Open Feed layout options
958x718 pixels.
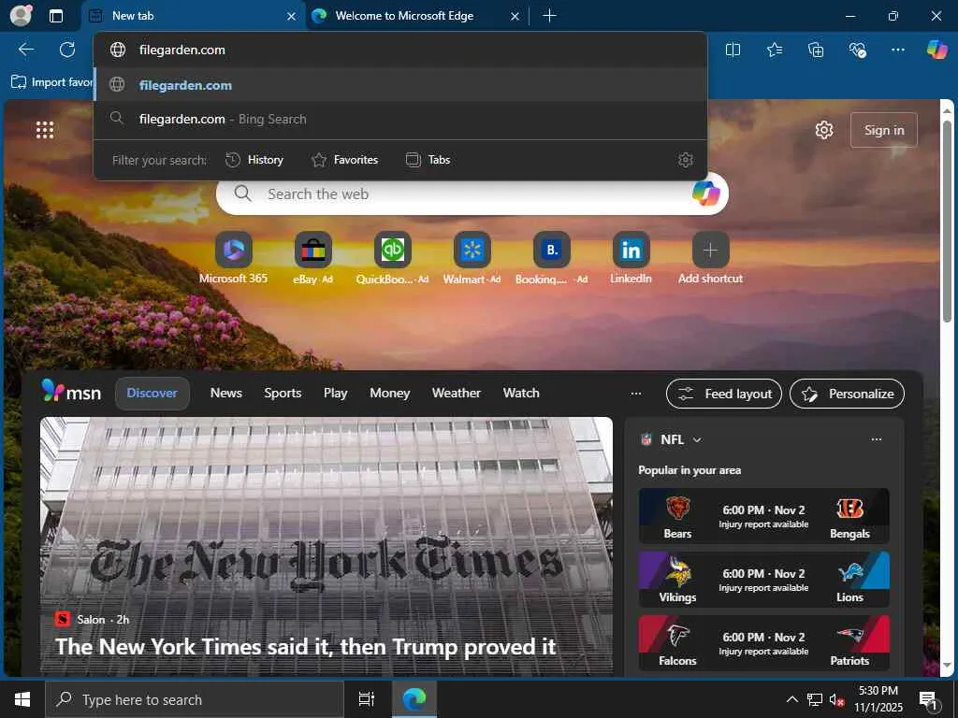724,394
